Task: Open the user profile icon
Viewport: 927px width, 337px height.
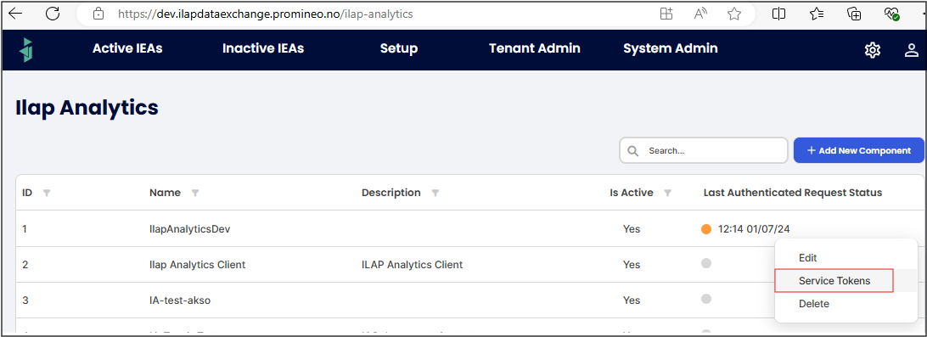Action: 911,50
